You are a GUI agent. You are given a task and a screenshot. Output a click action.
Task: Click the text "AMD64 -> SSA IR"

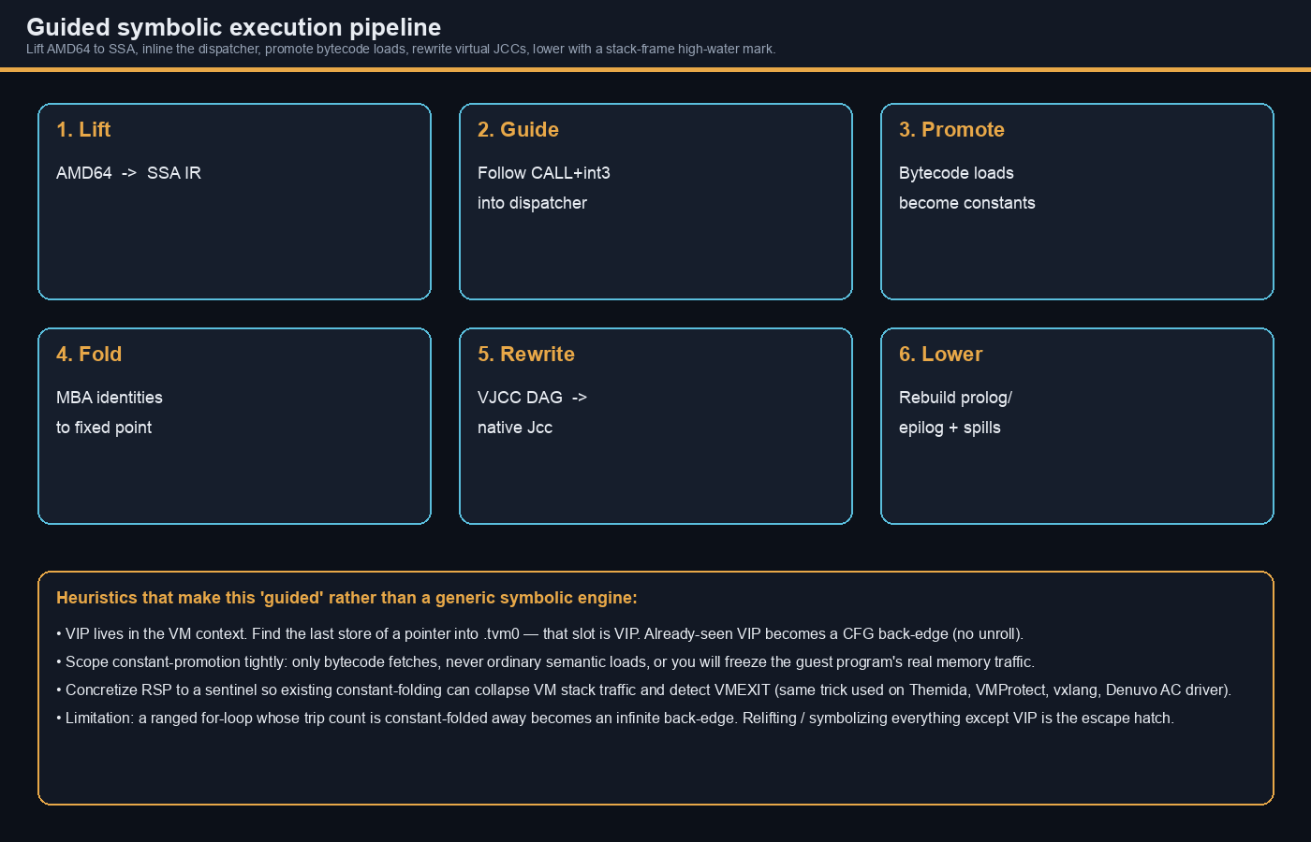point(128,173)
